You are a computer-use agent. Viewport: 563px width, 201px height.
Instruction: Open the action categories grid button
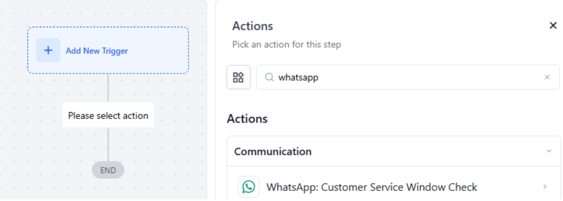pyautogui.click(x=239, y=77)
